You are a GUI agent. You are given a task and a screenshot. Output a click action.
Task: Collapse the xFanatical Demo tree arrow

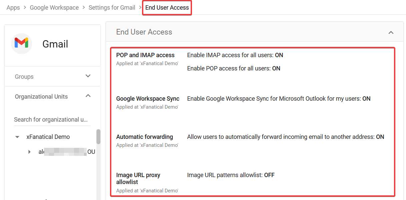tap(17, 137)
